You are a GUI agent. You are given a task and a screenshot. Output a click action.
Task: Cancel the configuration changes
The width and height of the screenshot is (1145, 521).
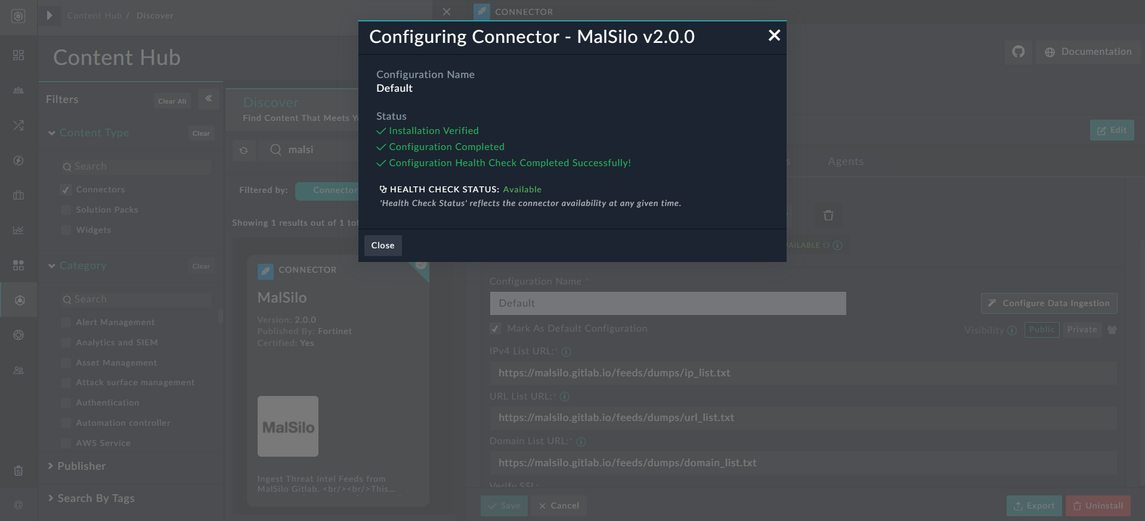coord(559,506)
